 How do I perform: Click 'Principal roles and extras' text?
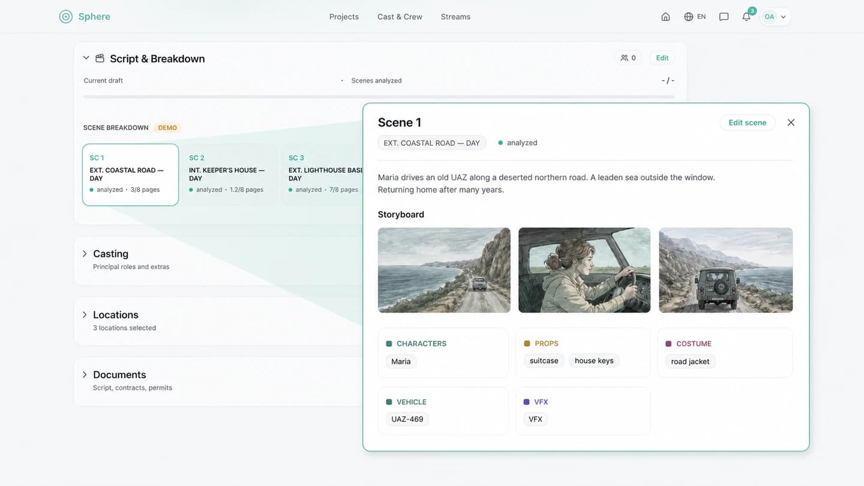click(131, 266)
